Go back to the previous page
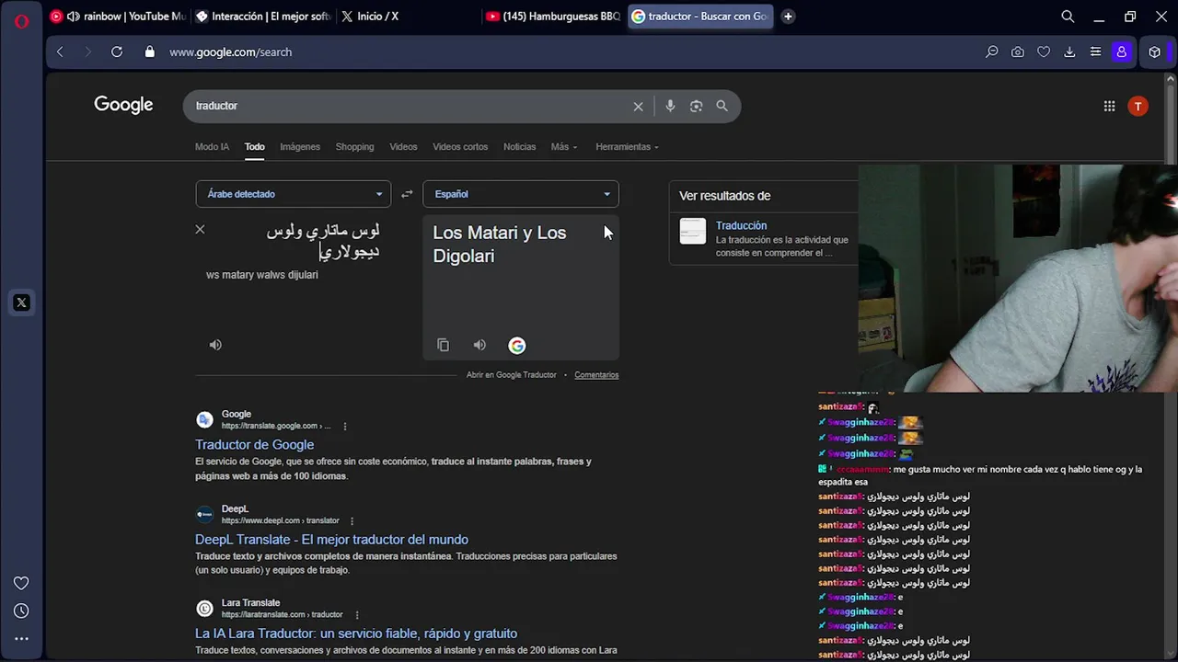 [x=61, y=52]
